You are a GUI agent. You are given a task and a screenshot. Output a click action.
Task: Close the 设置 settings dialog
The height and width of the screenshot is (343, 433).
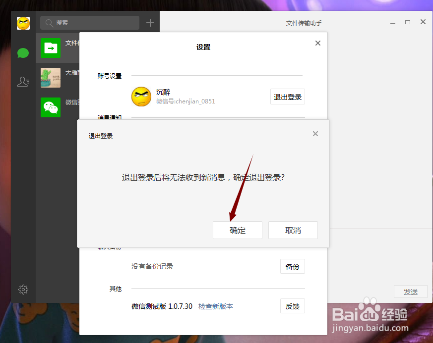(317, 43)
